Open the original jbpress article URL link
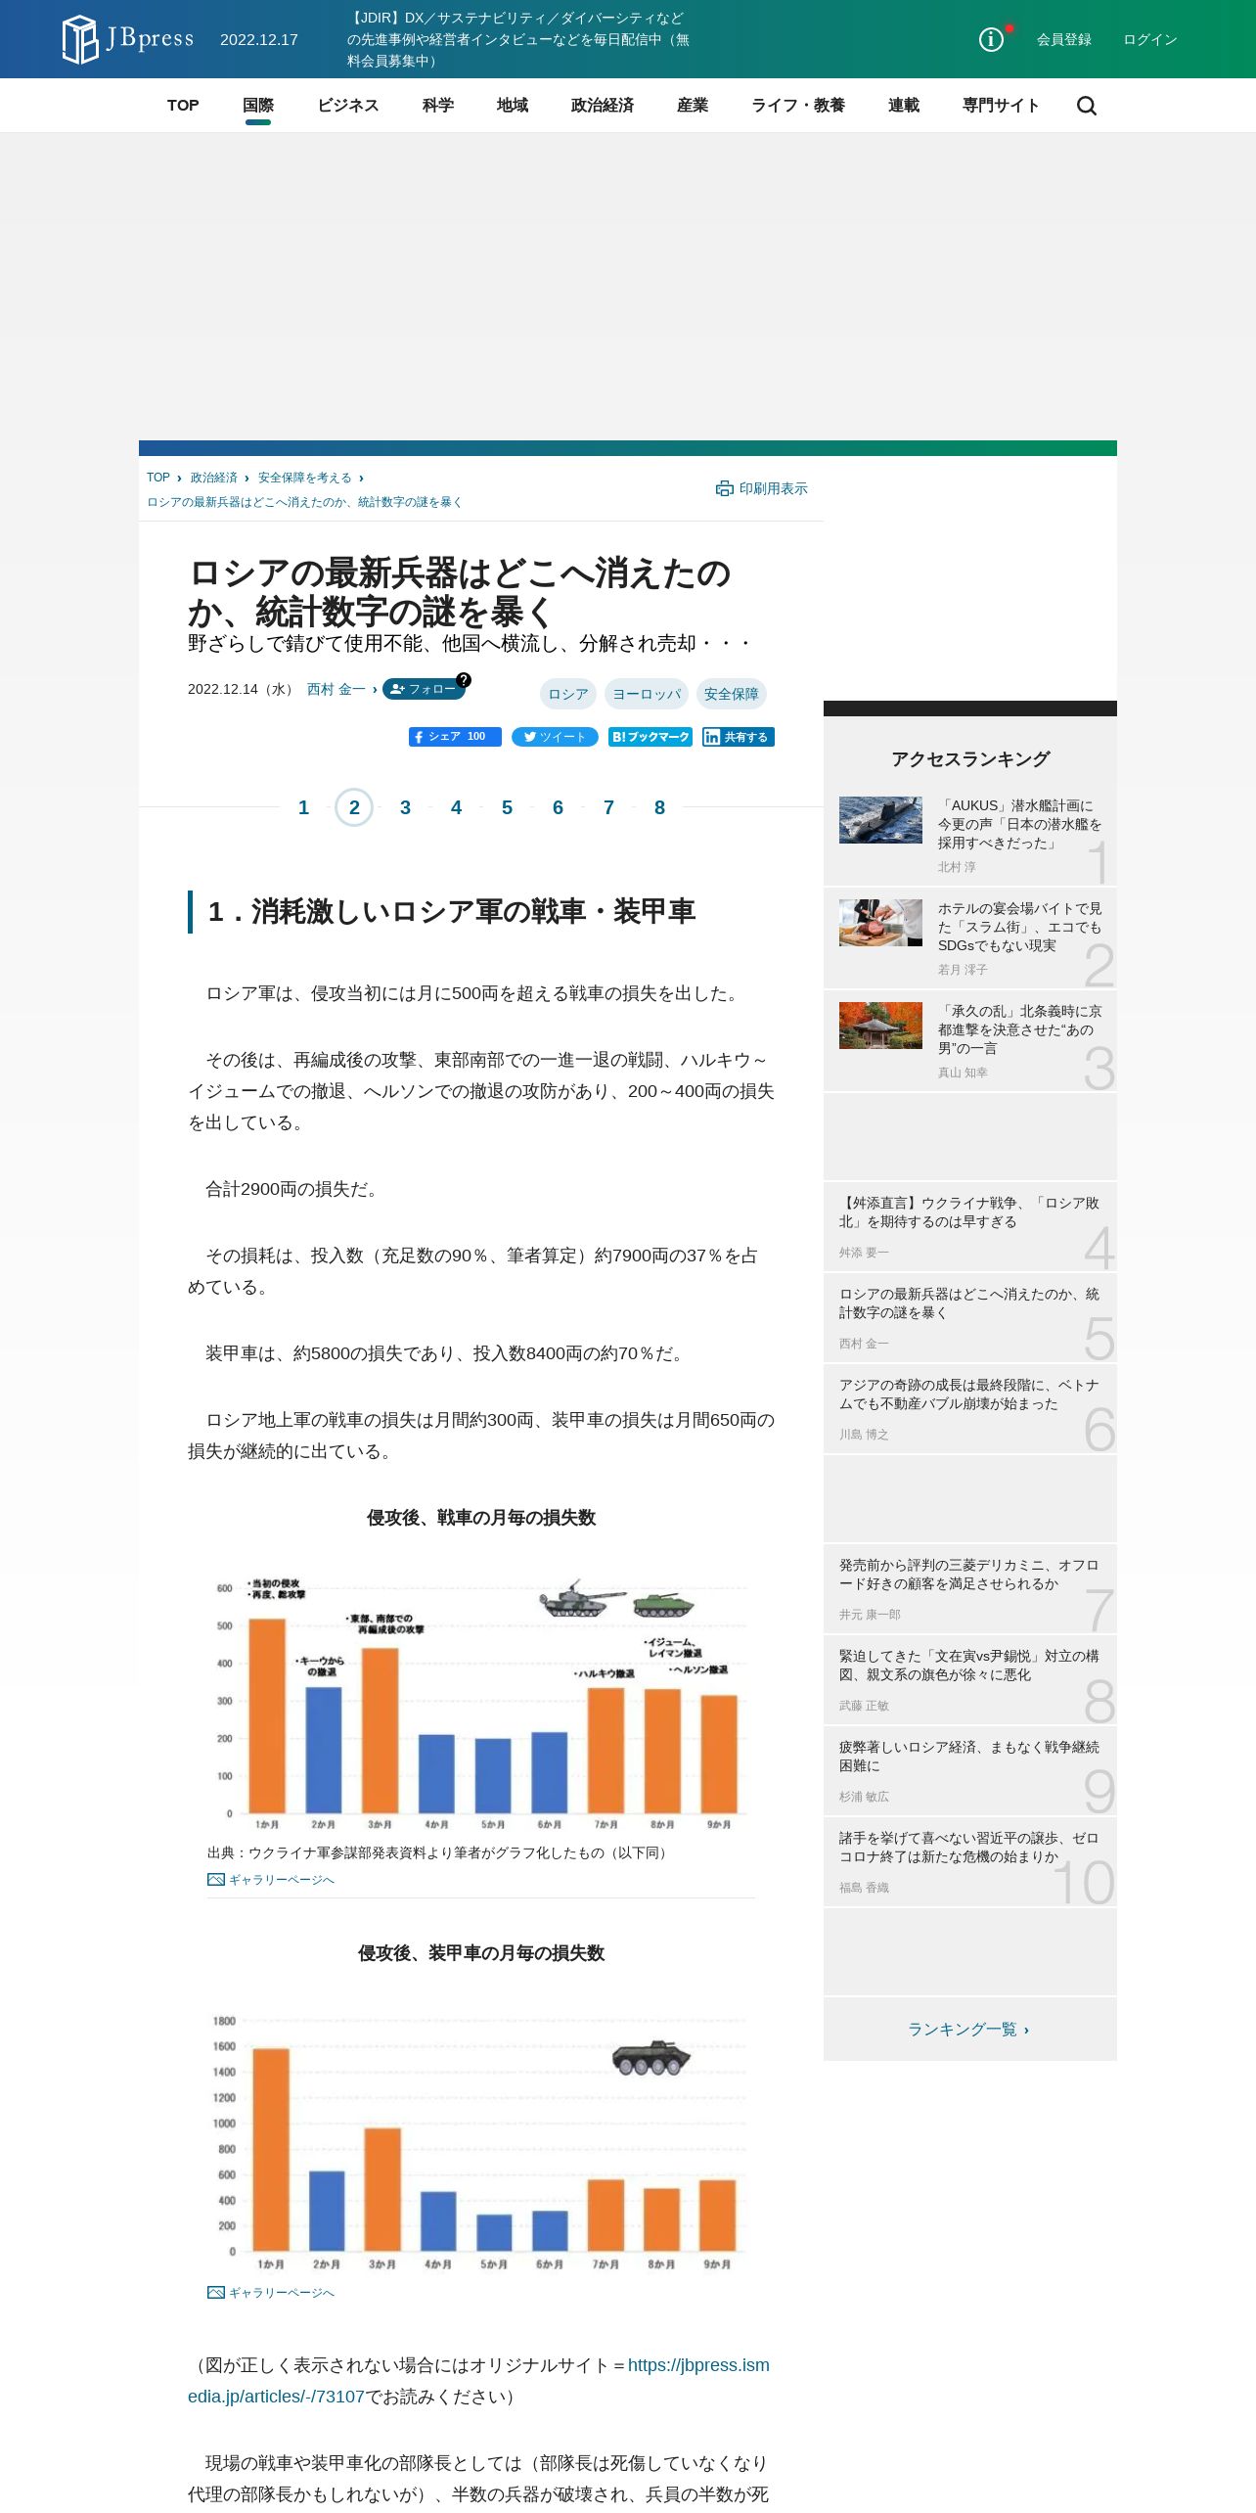Image resolution: width=1256 pixels, height=2513 pixels. tap(478, 2381)
